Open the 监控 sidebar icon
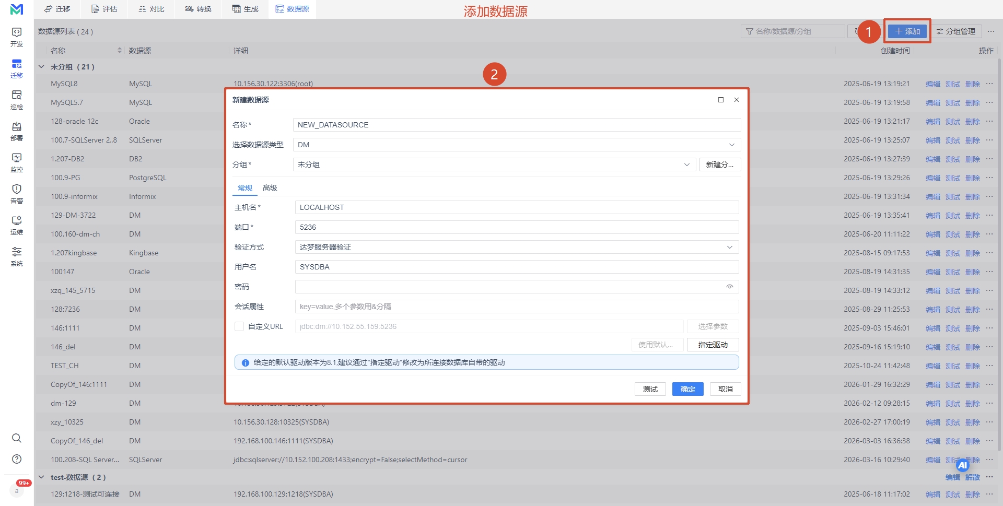 coord(17,162)
